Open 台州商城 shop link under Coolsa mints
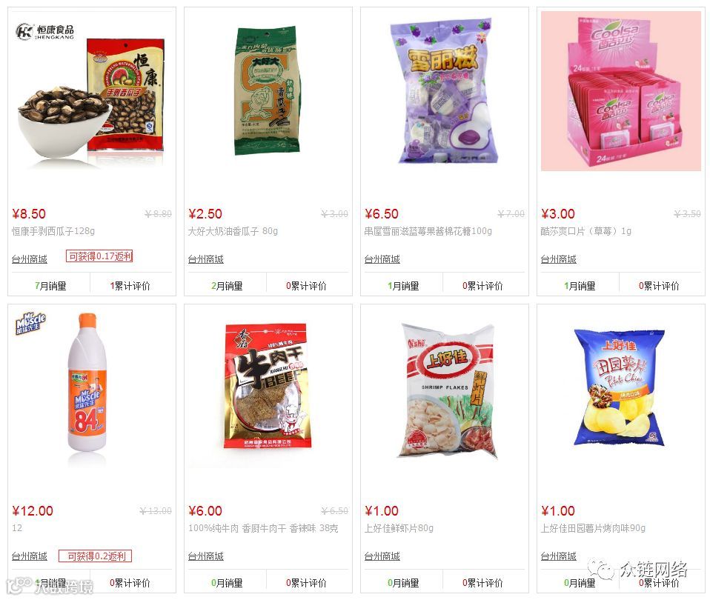The image size is (710, 600). [558, 259]
